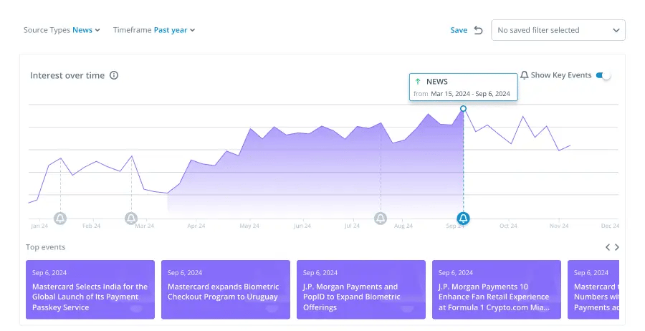
Task: Open the Mastercard Selects India event card
Action: tap(90, 289)
